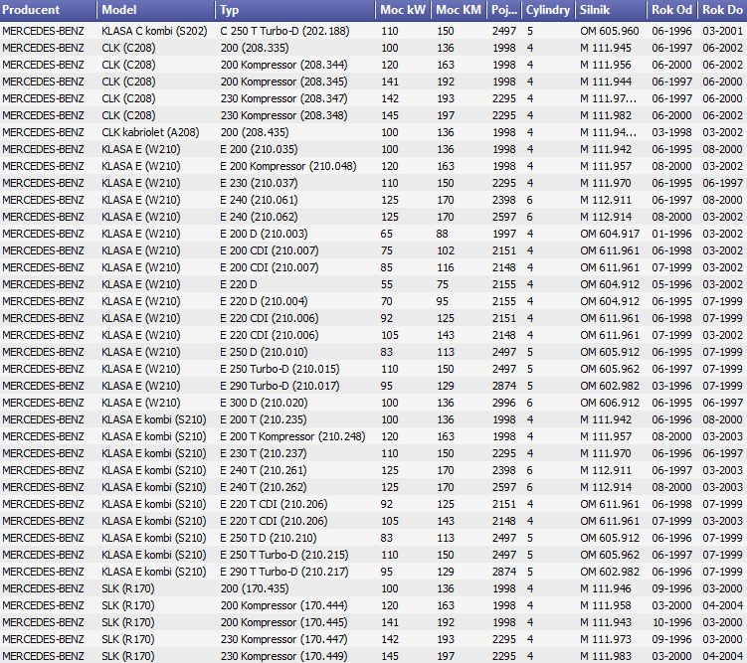Select the E 250 D (210.010) row

click(x=374, y=352)
